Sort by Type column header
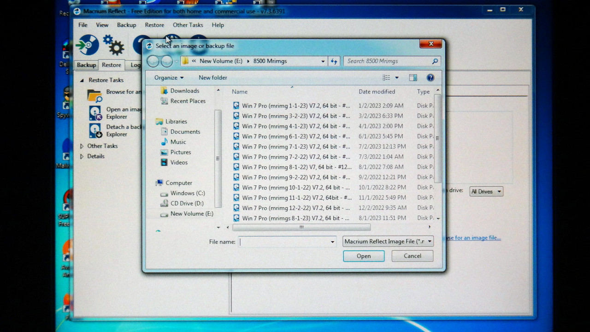This screenshot has width=590, height=332. pos(423,91)
